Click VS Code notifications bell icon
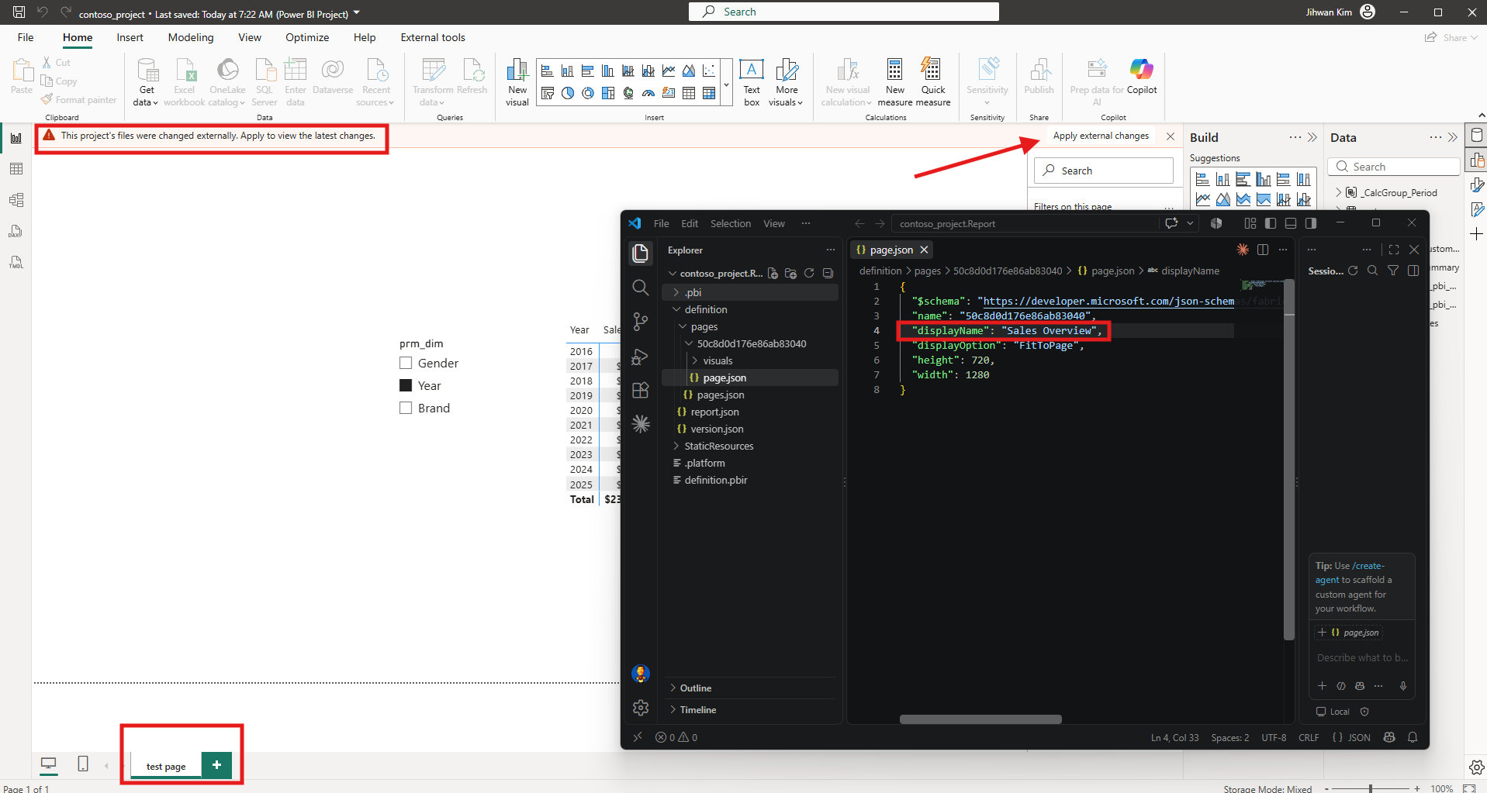 click(x=1413, y=737)
